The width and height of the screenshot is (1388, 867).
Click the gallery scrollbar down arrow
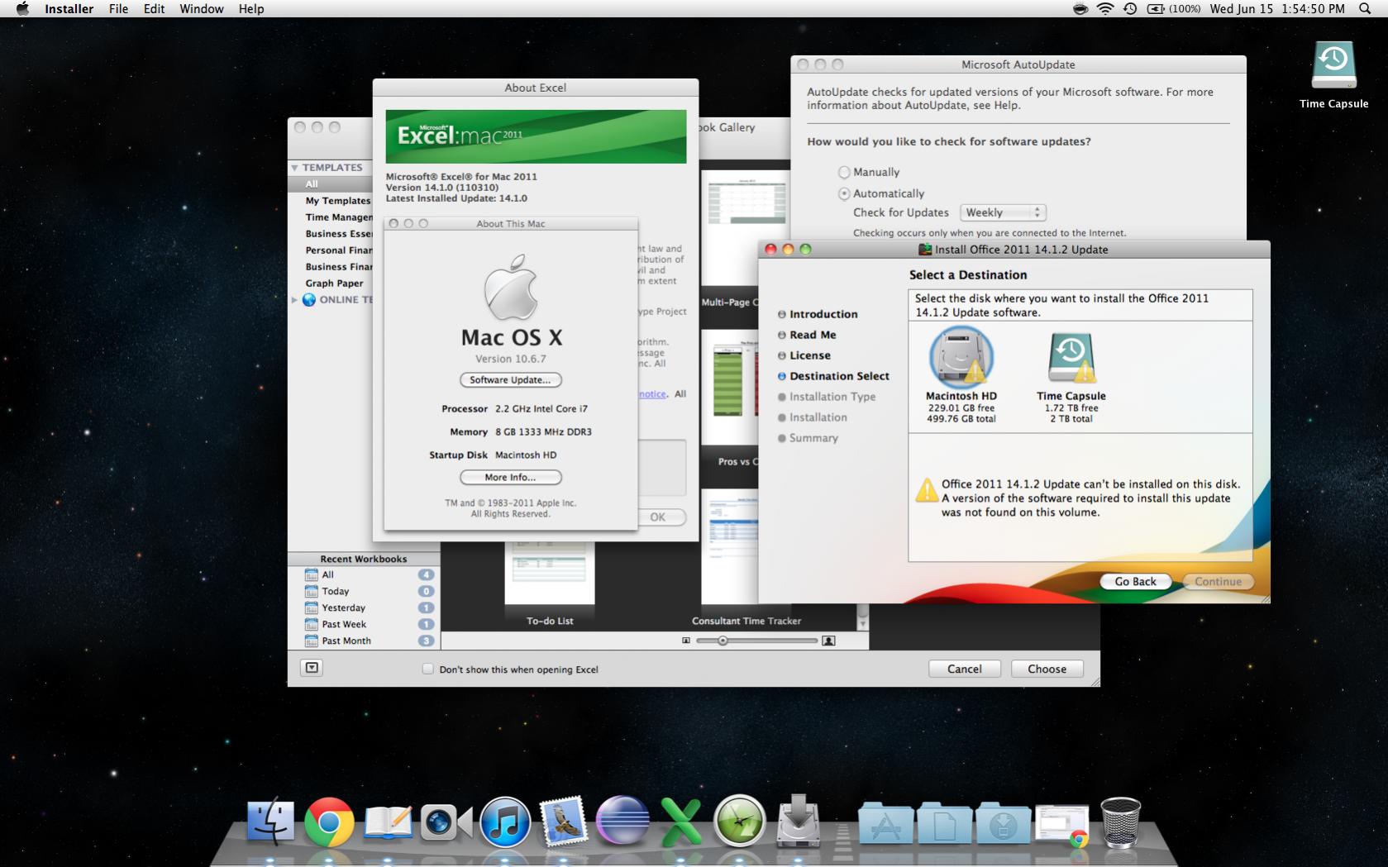862,624
